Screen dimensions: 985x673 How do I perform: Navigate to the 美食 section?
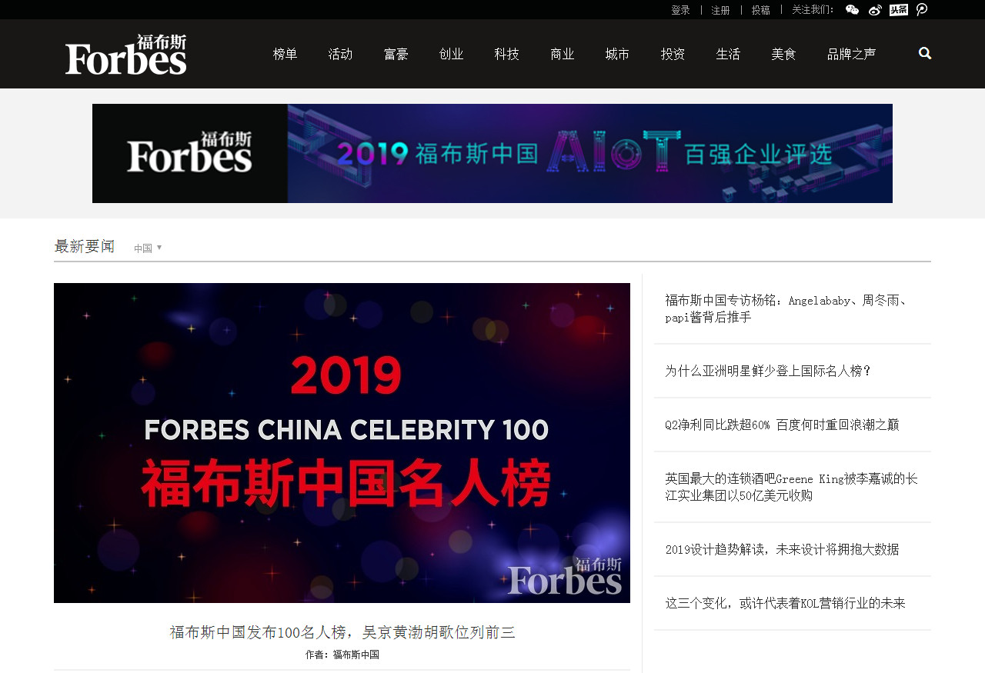[783, 54]
